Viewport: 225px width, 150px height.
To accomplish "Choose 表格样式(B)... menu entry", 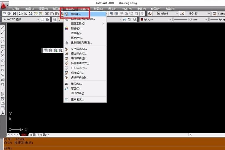I will (x=85, y=58).
